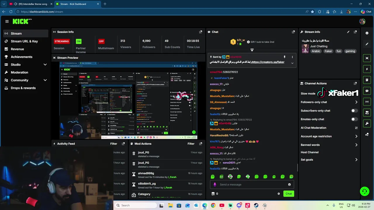Screen dimensions: 374x210
Task: Open chat settings gear icon
Action: pyautogui.click(x=279, y=194)
